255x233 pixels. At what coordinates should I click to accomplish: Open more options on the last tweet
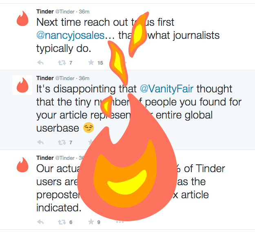[120, 222]
